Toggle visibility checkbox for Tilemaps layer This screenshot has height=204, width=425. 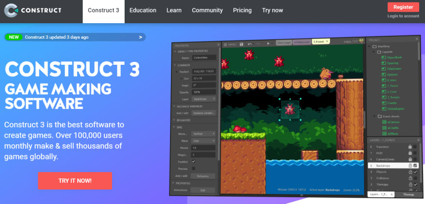415,185
